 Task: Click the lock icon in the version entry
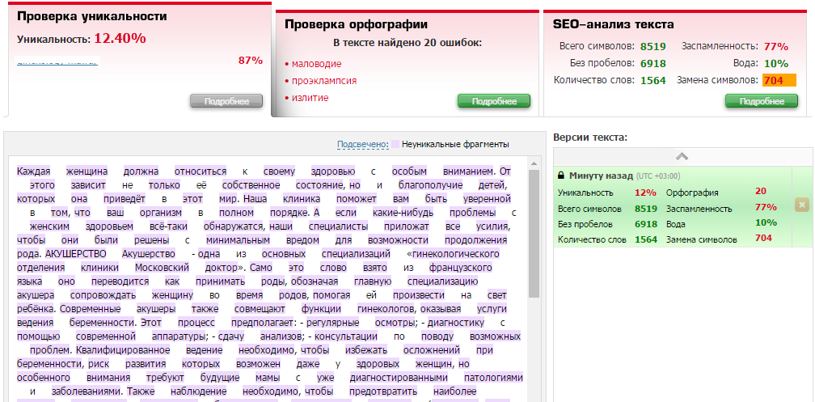(561, 176)
